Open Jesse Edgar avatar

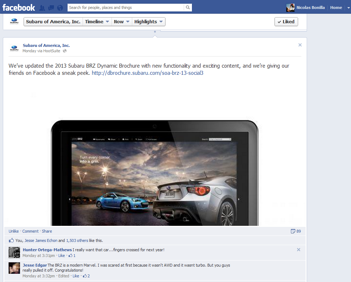pyautogui.click(x=14, y=268)
